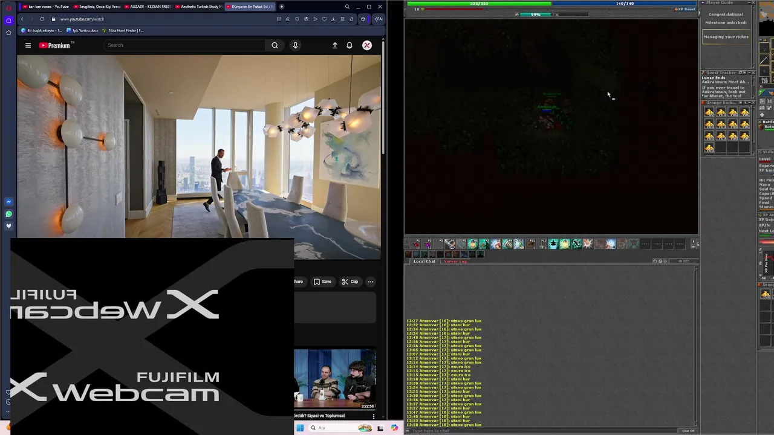Image resolution: width=774 pixels, height=435 pixels.
Task: Click 'Managing your riches' milestone button
Action: tap(726, 37)
